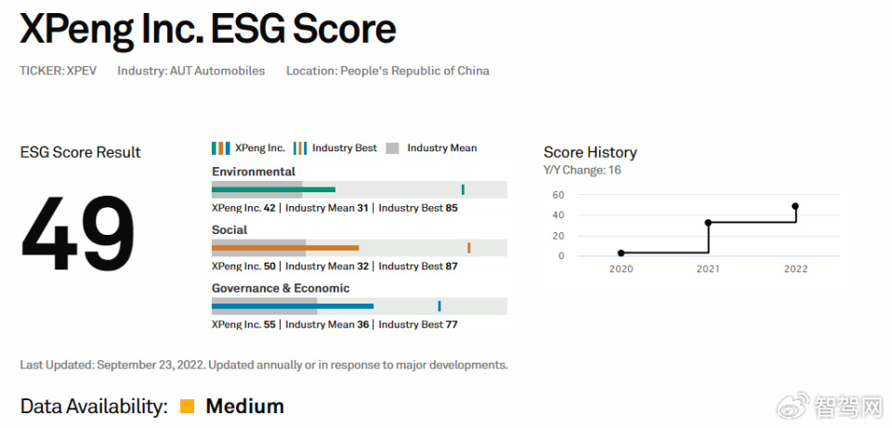Viewport: 892px width, 428px height.
Task: Click the orange Social score bar
Action: [x=285, y=248]
